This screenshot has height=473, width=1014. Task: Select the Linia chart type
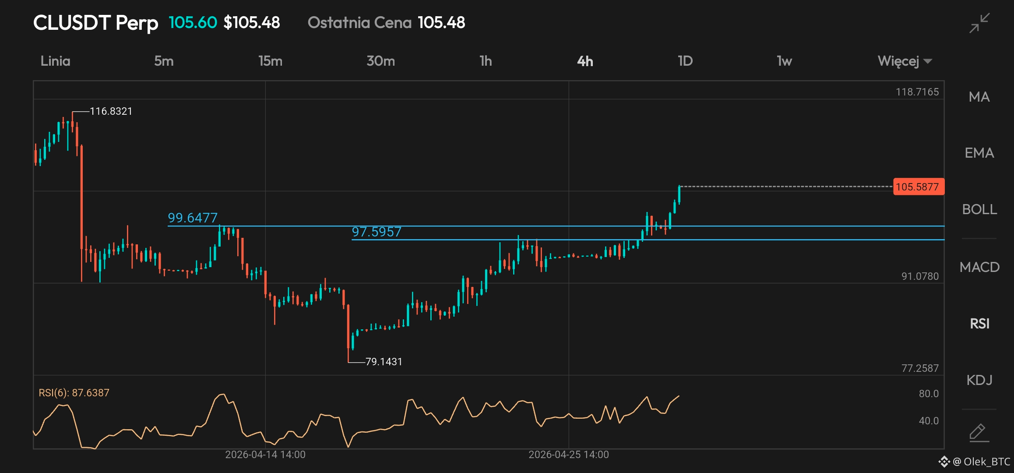(55, 61)
